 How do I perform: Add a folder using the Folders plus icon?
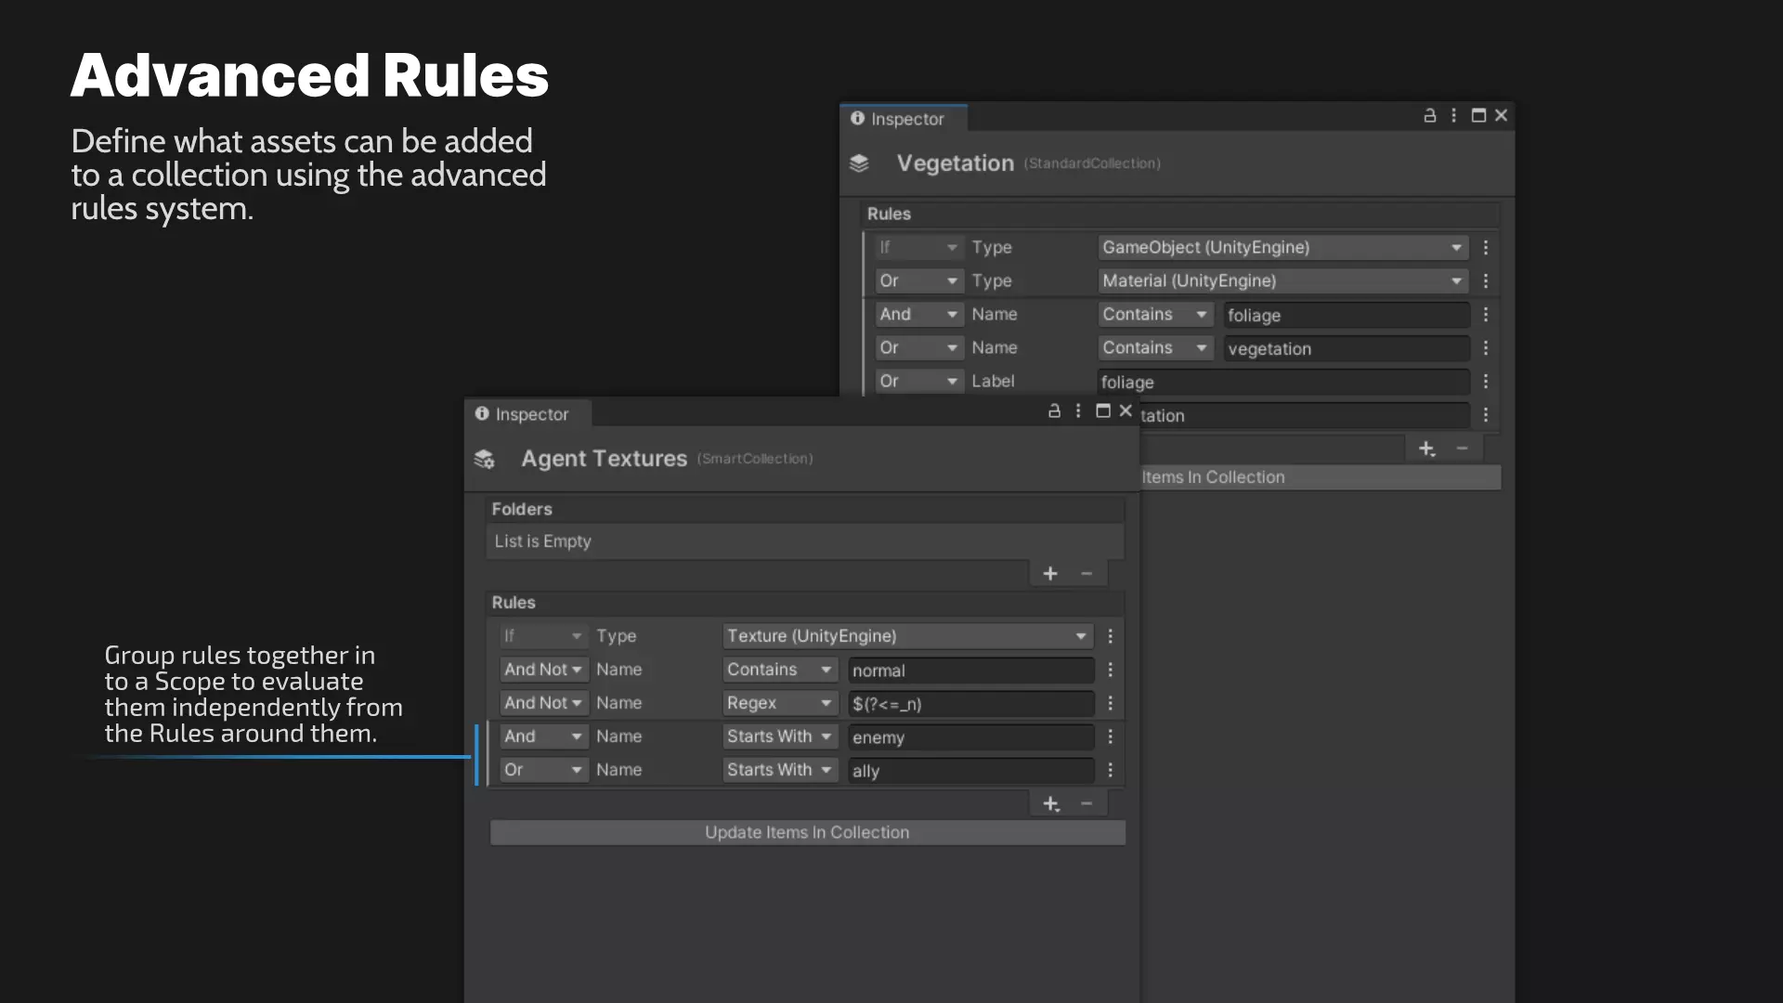[x=1050, y=574]
